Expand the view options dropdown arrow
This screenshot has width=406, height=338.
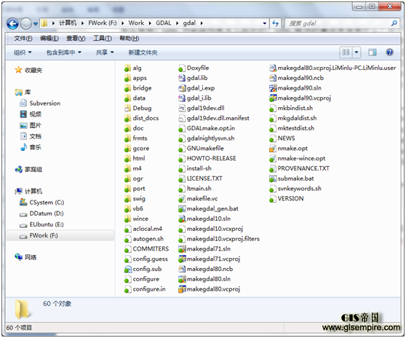click(357, 52)
